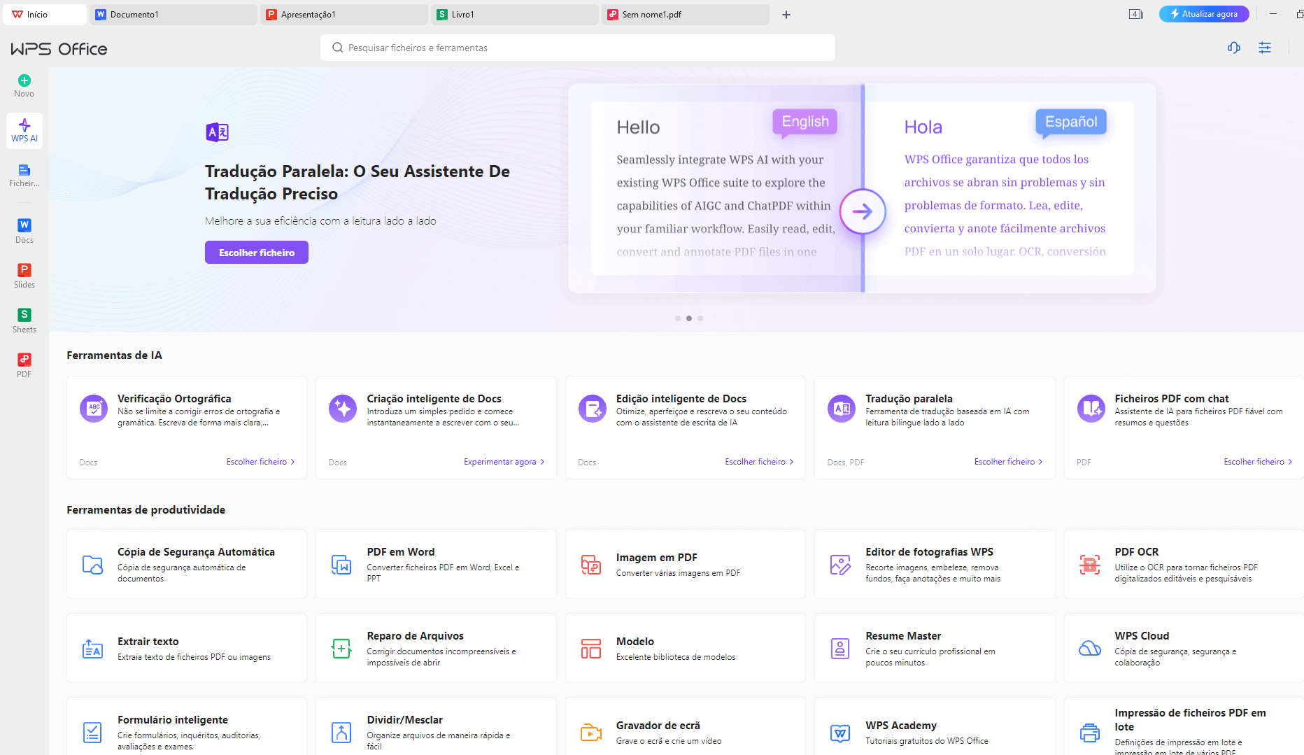The image size is (1304, 755).
Task: Click Escolher ficheiro under Ficheiros PDF com chat
Action: (x=1258, y=462)
